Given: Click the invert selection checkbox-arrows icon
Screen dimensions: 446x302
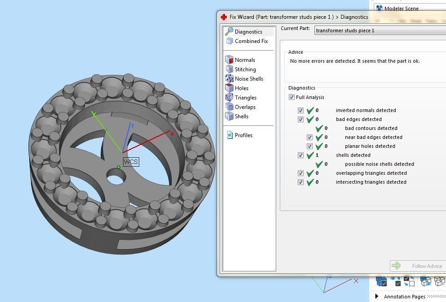Looking at the screenshot, I should (x=409, y=281).
